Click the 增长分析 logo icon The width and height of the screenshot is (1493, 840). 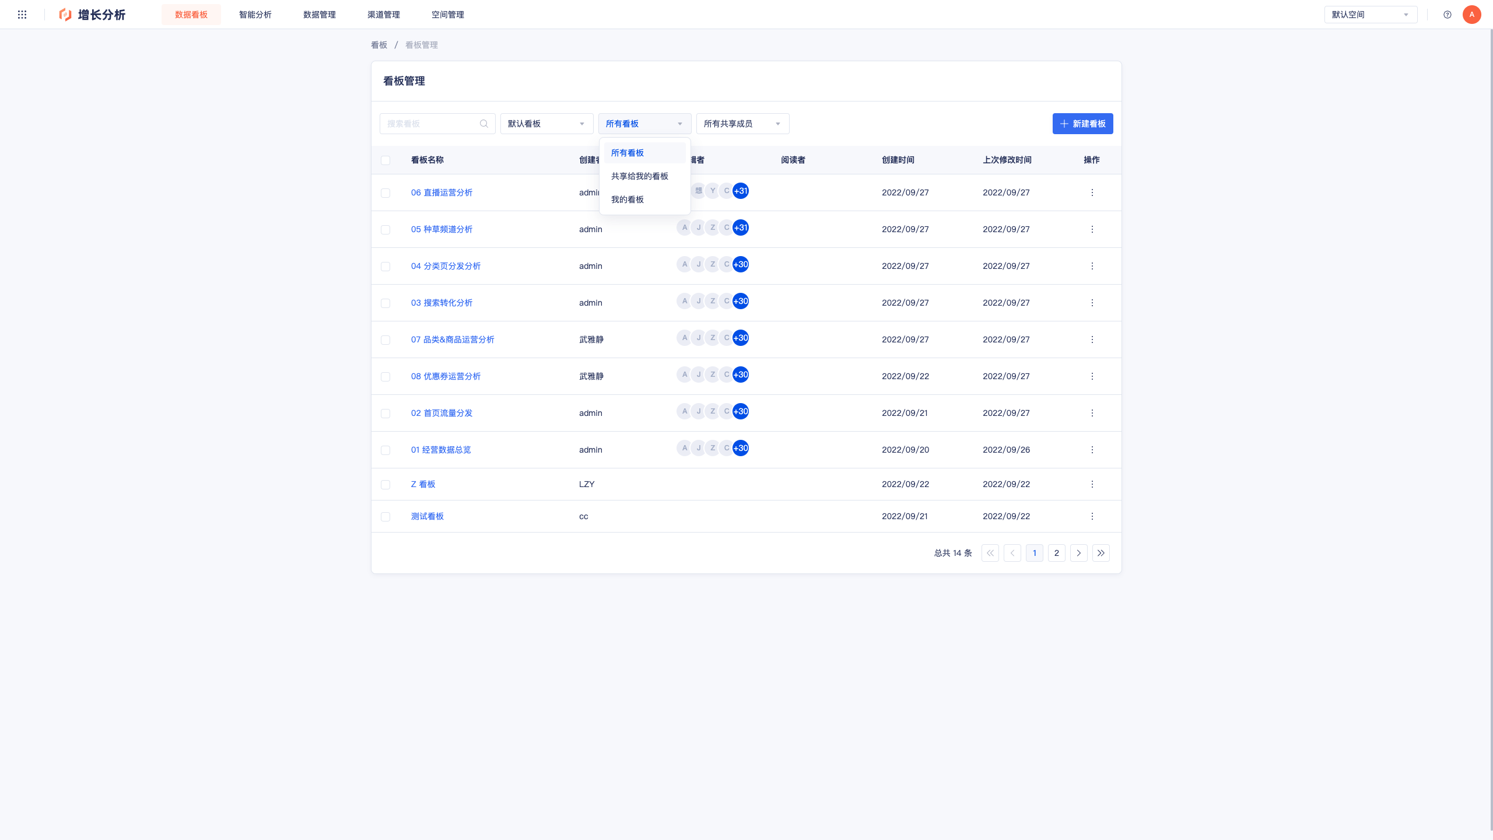coord(65,15)
